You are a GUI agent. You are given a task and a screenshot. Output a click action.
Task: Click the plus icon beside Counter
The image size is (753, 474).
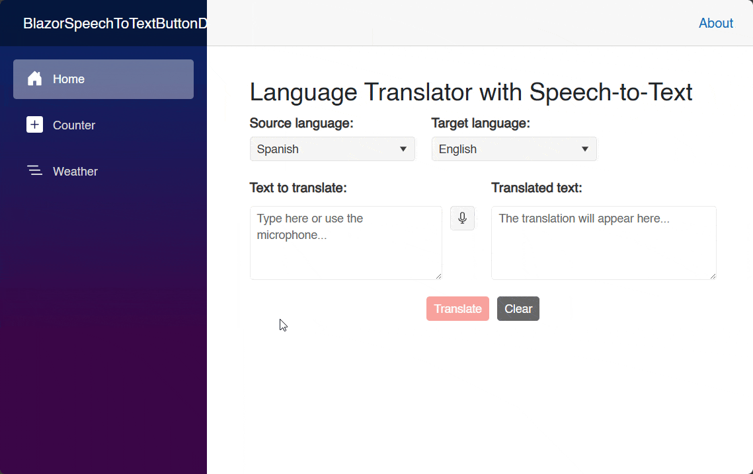pos(34,125)
